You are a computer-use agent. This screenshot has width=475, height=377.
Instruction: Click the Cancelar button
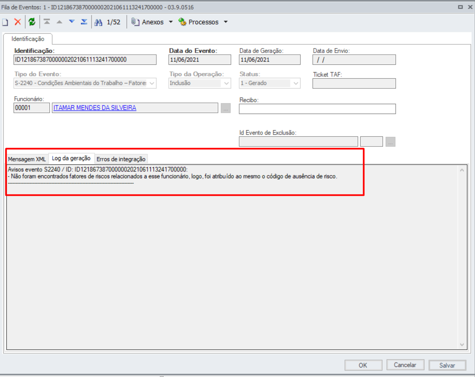(x=405, y=365)
